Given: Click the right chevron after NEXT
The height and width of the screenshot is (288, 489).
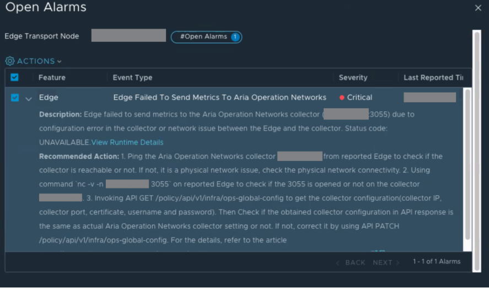Looking at the screenshot, I should tap(397, 263).
